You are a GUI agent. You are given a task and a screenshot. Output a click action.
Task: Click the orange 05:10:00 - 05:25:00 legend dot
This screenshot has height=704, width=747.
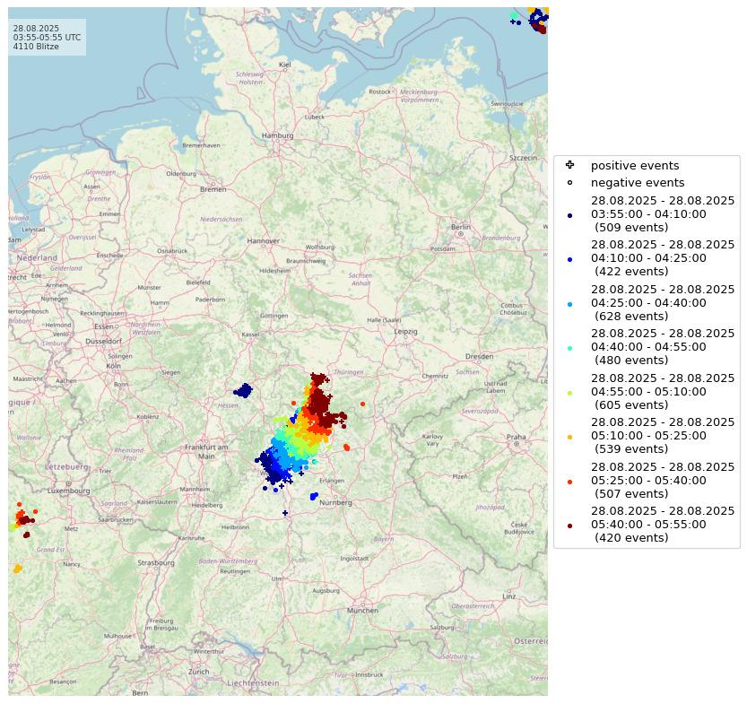[569, 437]
